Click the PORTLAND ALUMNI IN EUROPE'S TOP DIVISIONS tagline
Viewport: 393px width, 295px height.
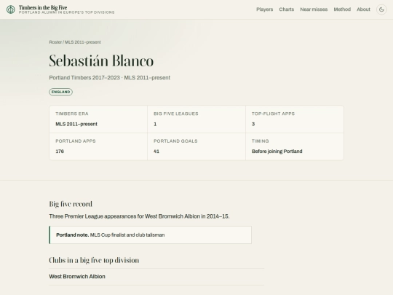coord(67,12)
